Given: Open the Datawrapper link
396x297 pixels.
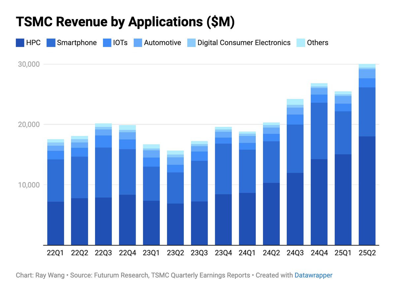Looking at the screenshot, I should coord(313,275).
